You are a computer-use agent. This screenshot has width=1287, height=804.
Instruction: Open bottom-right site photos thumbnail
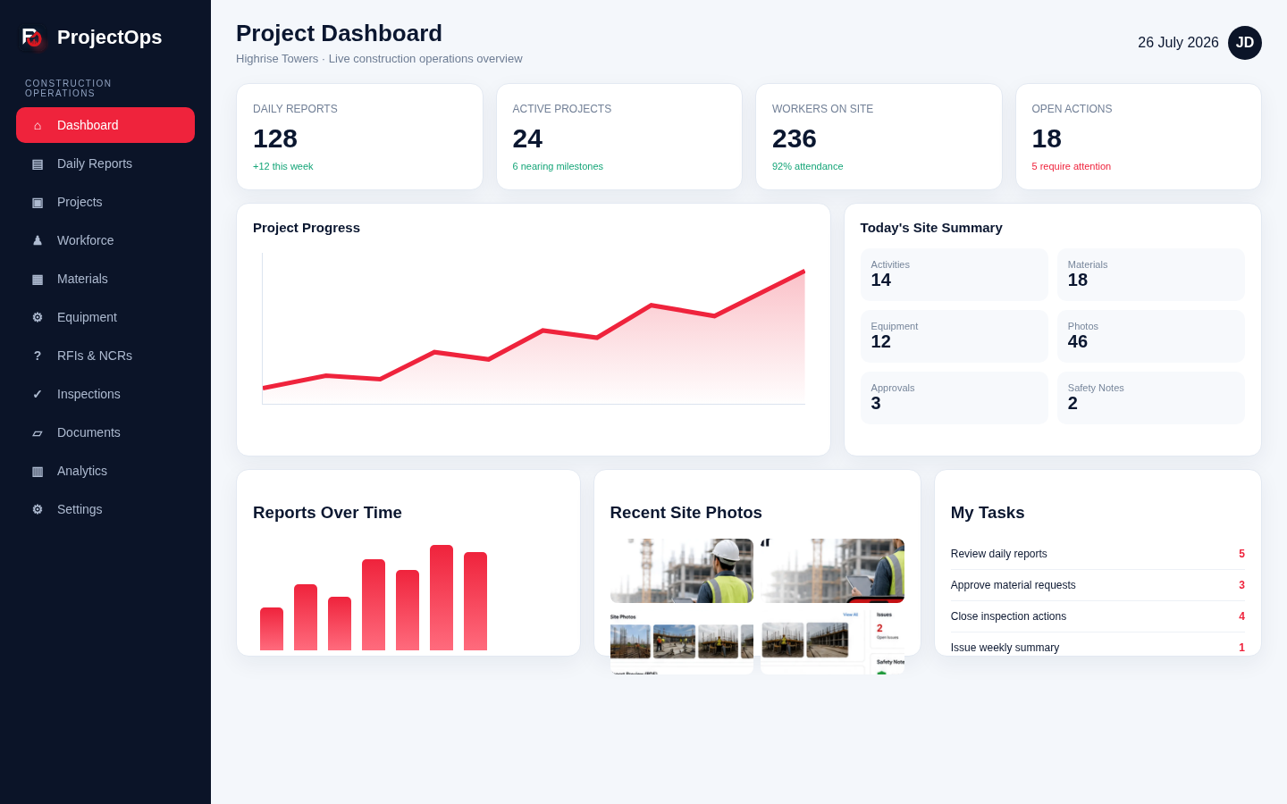[x=832, y=642]
